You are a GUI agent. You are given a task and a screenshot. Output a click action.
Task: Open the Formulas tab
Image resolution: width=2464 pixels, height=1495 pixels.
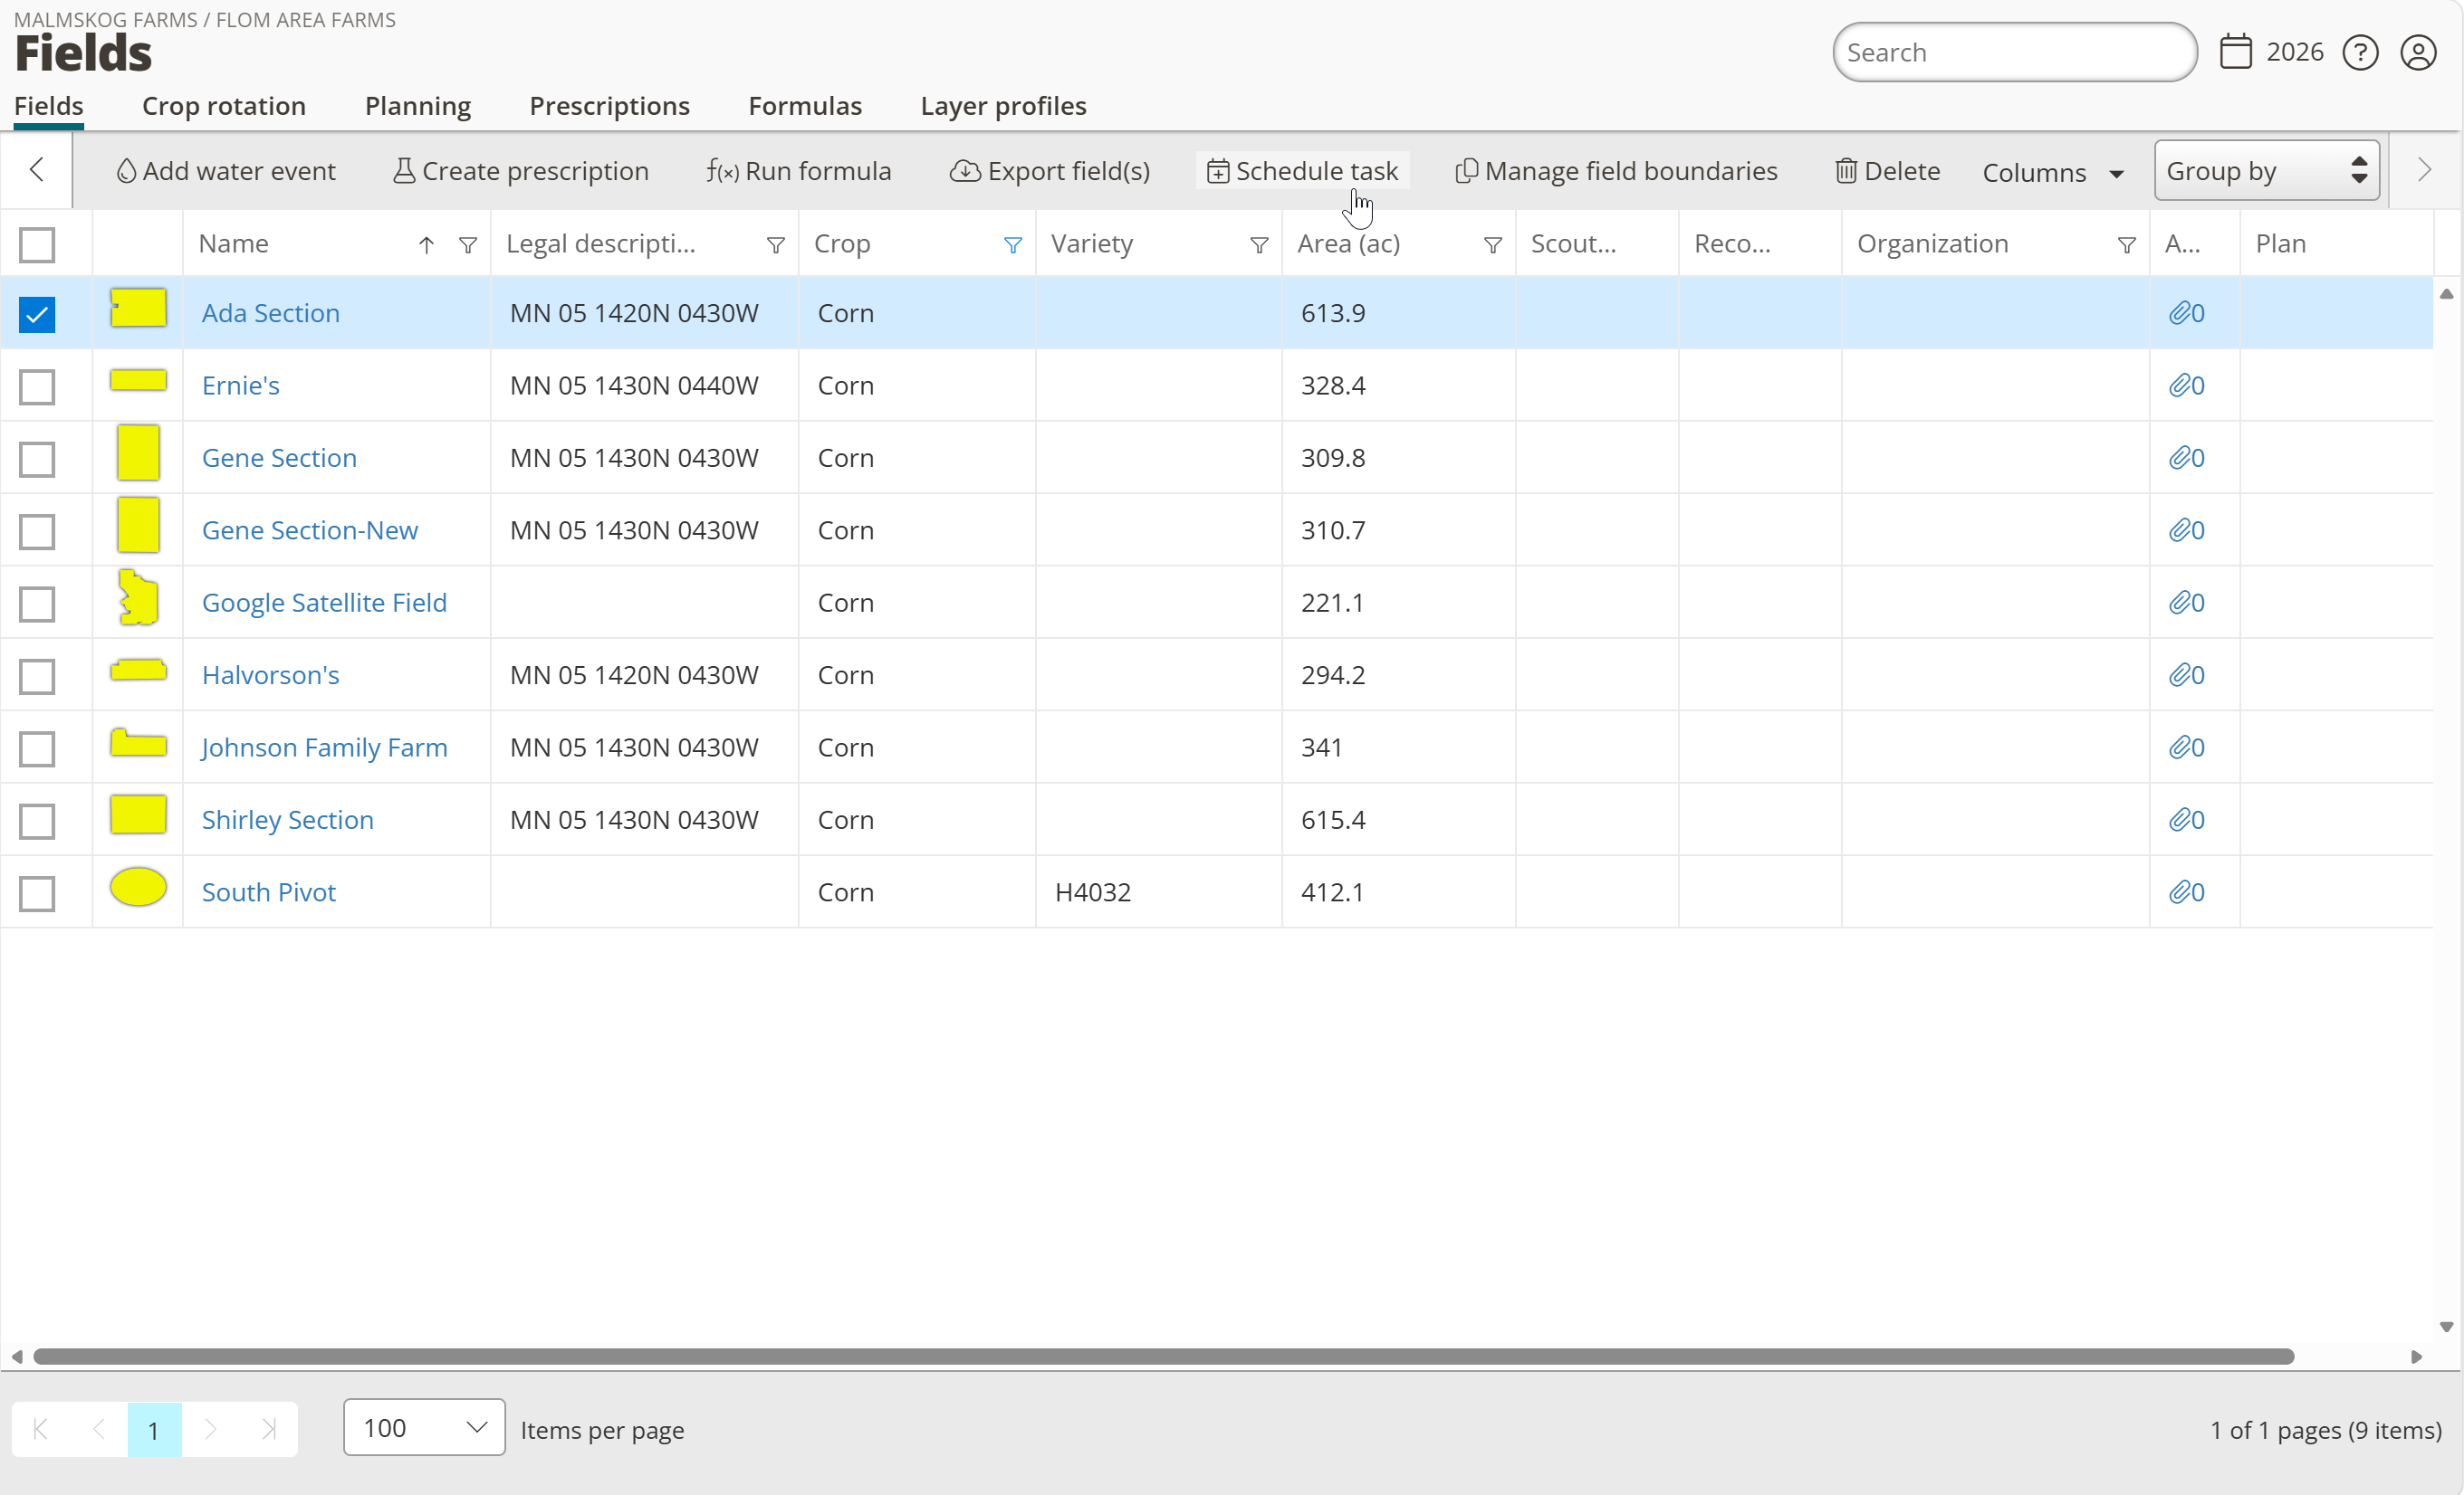(x=805, y=106)
